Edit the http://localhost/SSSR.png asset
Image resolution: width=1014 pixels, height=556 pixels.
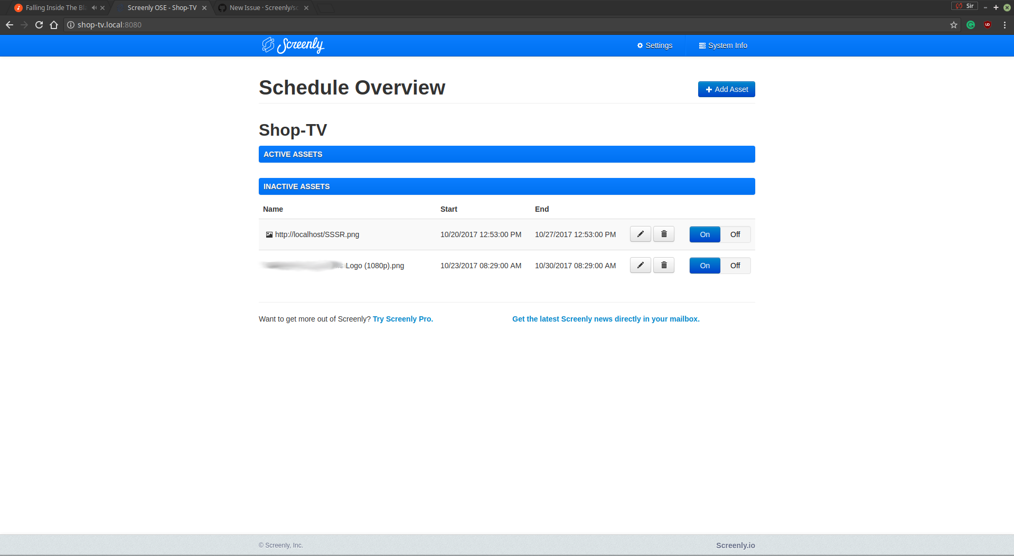point(640,234)
